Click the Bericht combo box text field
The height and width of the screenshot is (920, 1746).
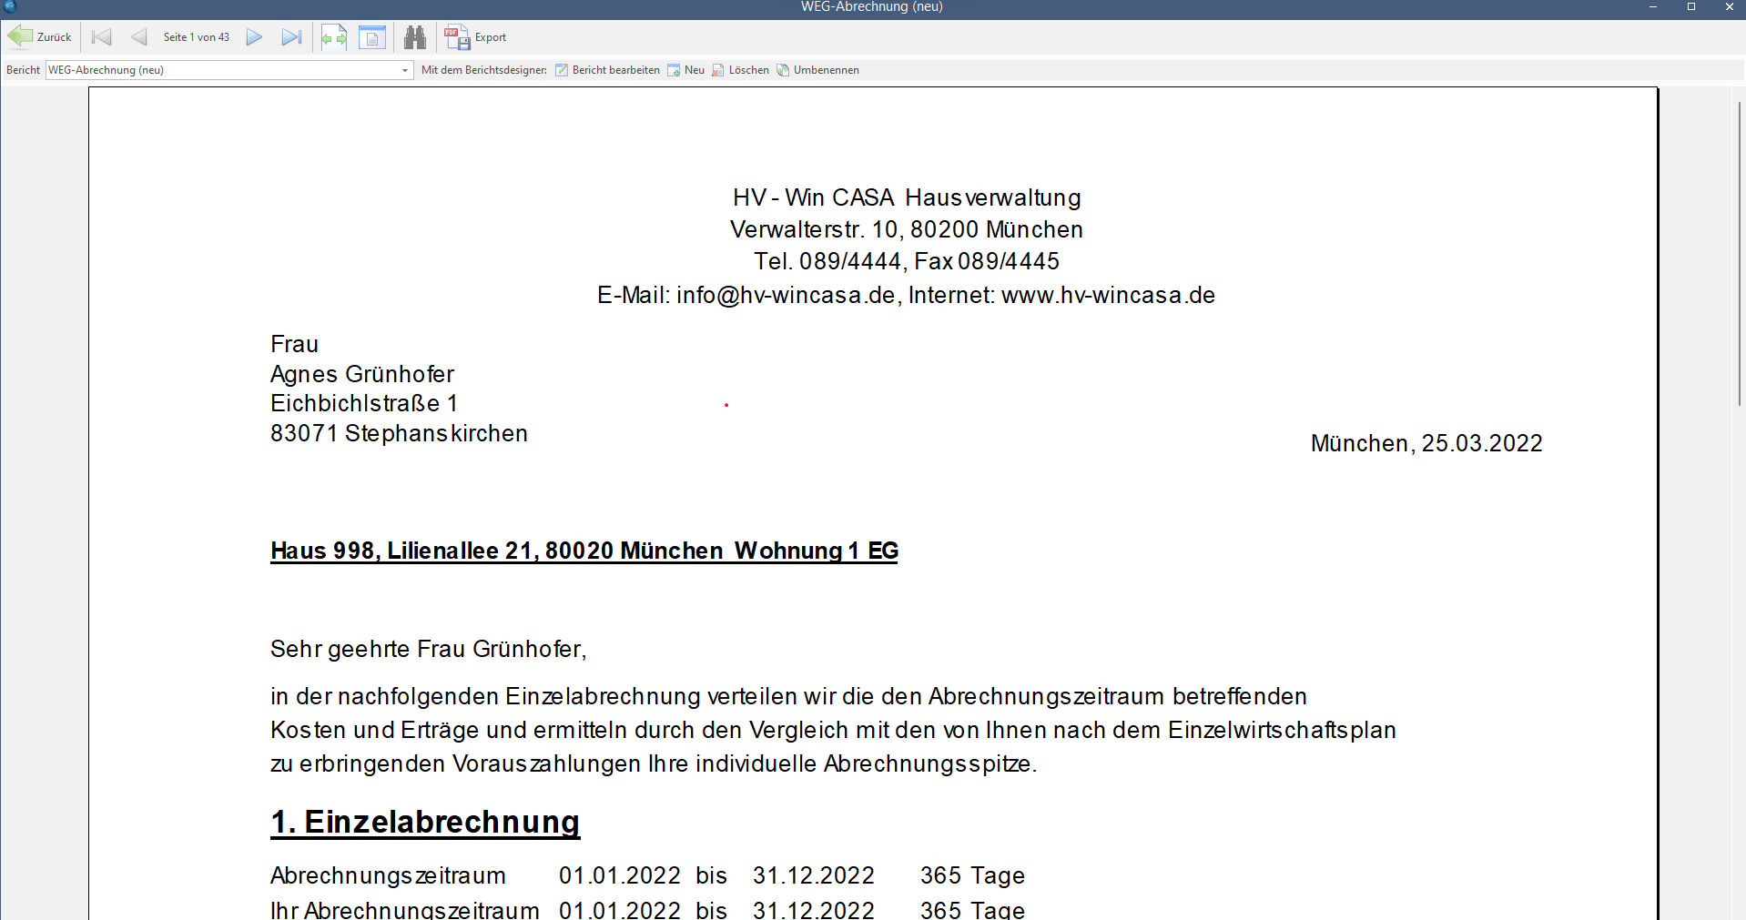coord(218,70)
